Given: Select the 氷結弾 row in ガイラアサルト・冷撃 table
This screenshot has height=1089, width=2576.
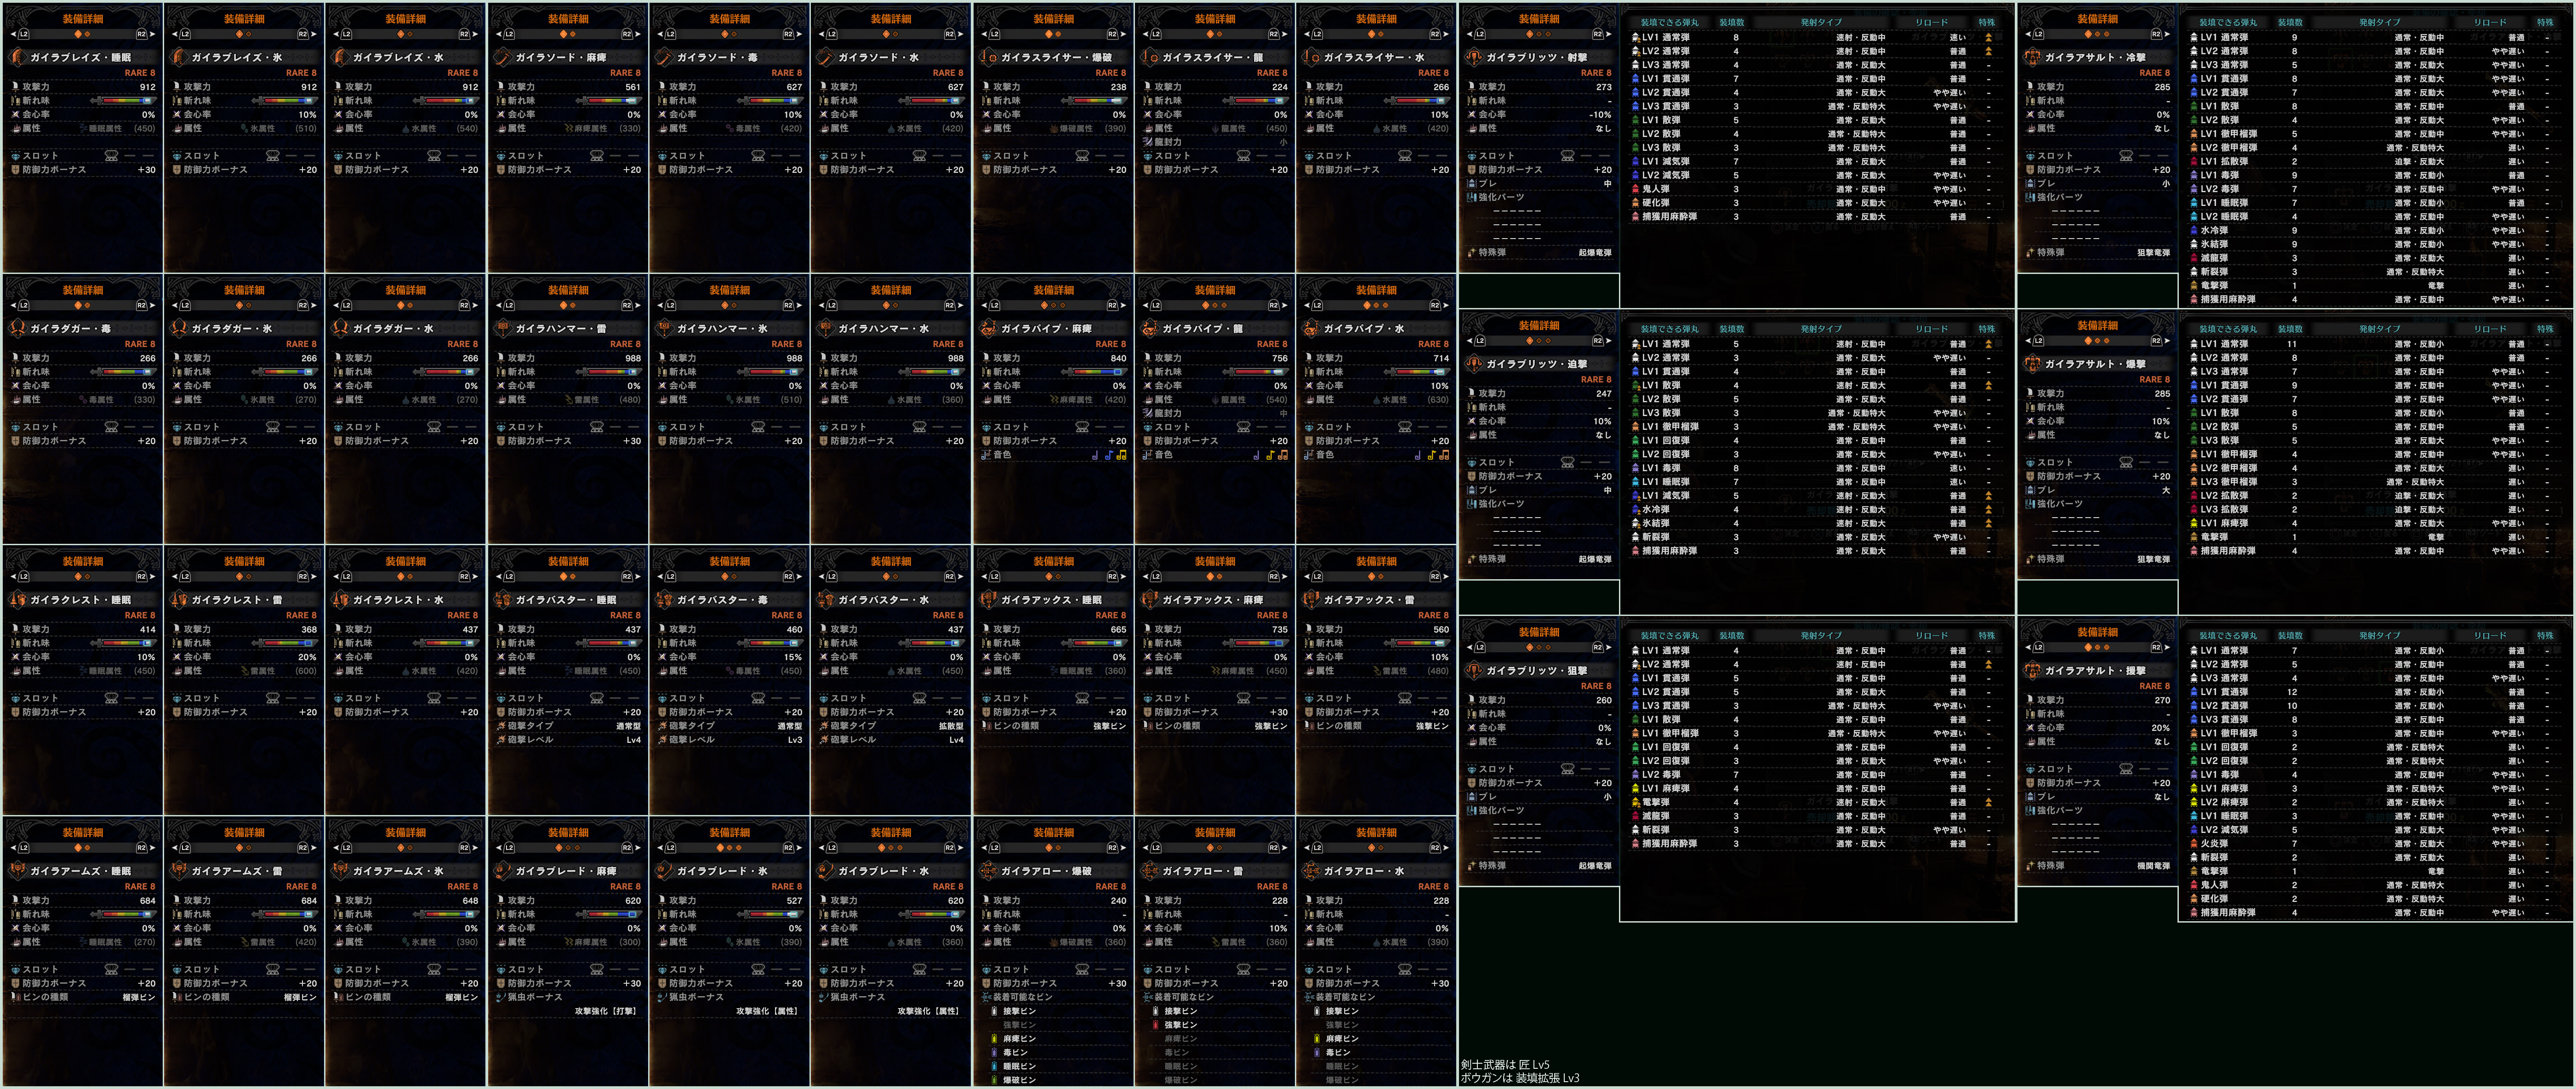Looking at the screenshot, I should pyautogui.click(x=2375, y=244).
